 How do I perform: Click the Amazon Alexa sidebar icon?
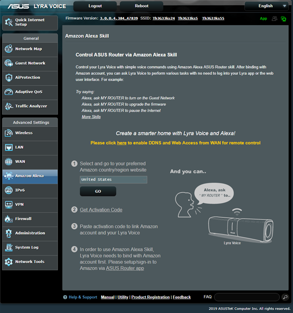tap(9, 176)
